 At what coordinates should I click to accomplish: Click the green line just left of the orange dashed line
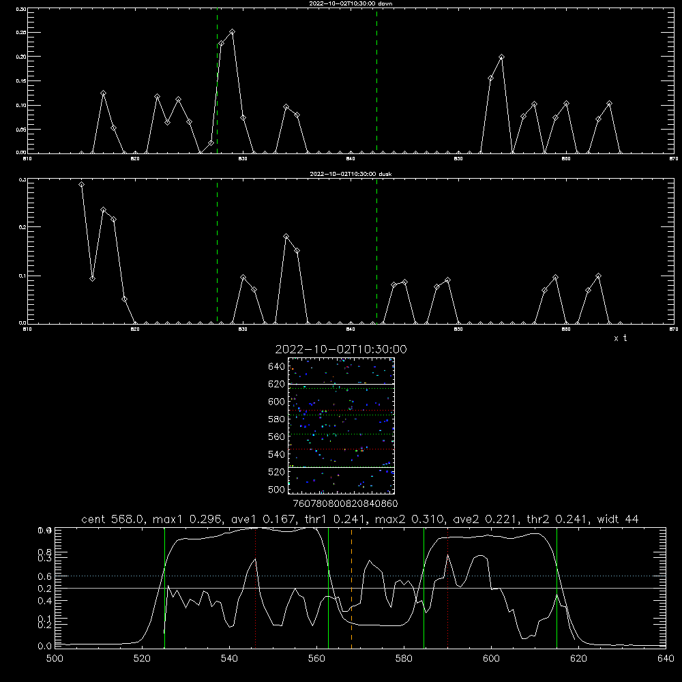[329, 588]
